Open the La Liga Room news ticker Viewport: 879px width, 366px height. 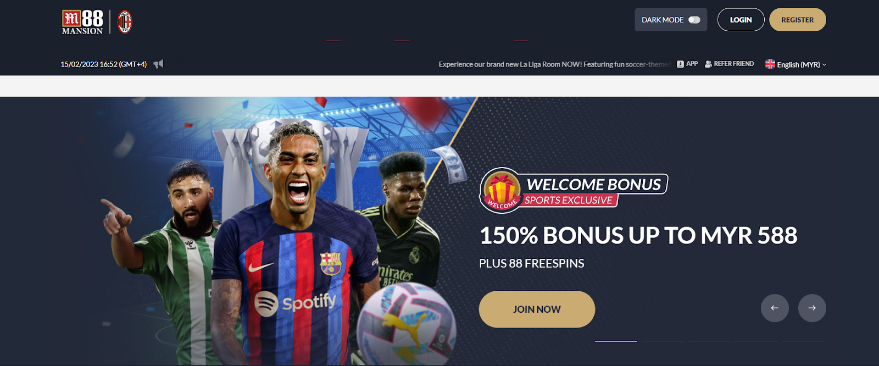[x=555, y=64]
